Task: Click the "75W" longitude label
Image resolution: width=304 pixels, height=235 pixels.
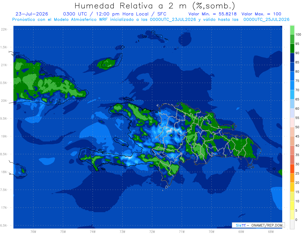Action: (x=63, y=231)
